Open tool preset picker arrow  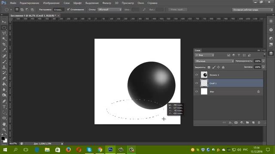tap(11, 9)
